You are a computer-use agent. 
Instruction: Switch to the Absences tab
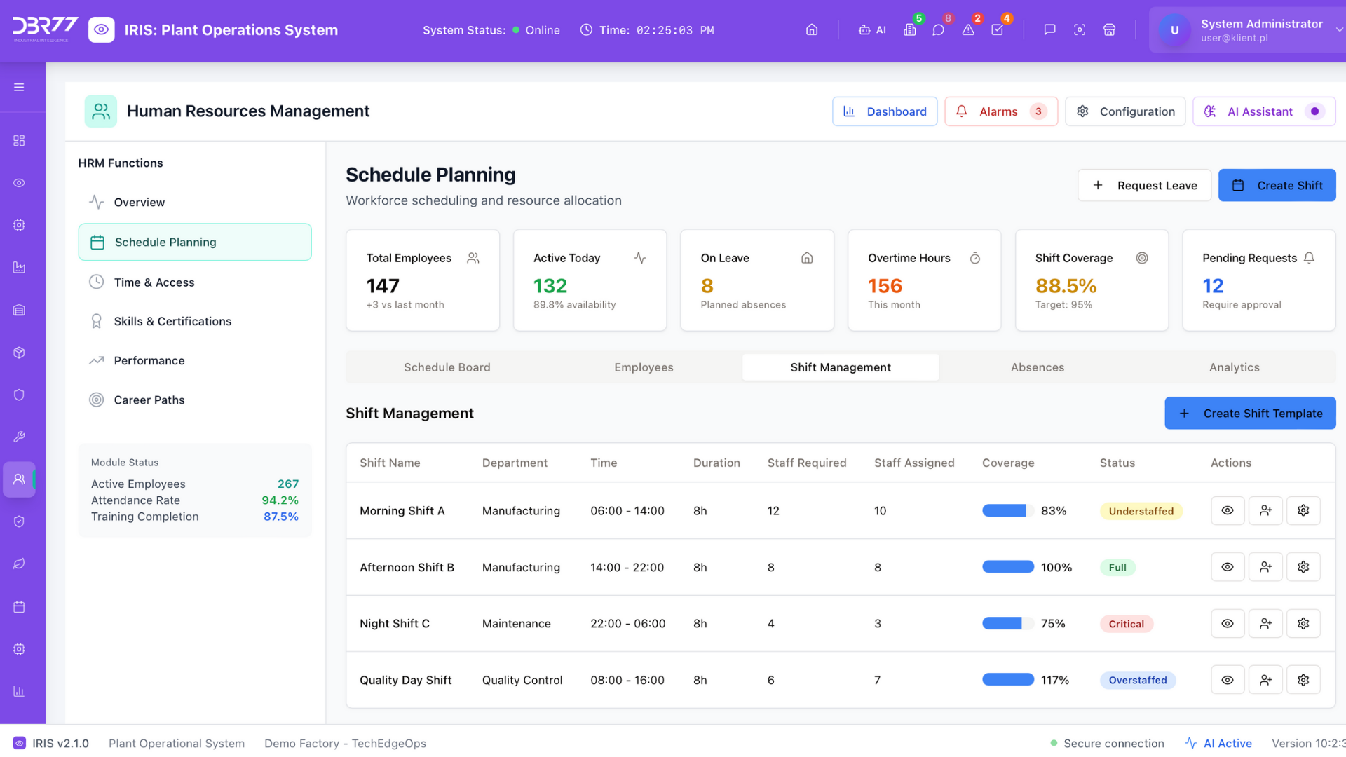click(x=1037, y=367)
